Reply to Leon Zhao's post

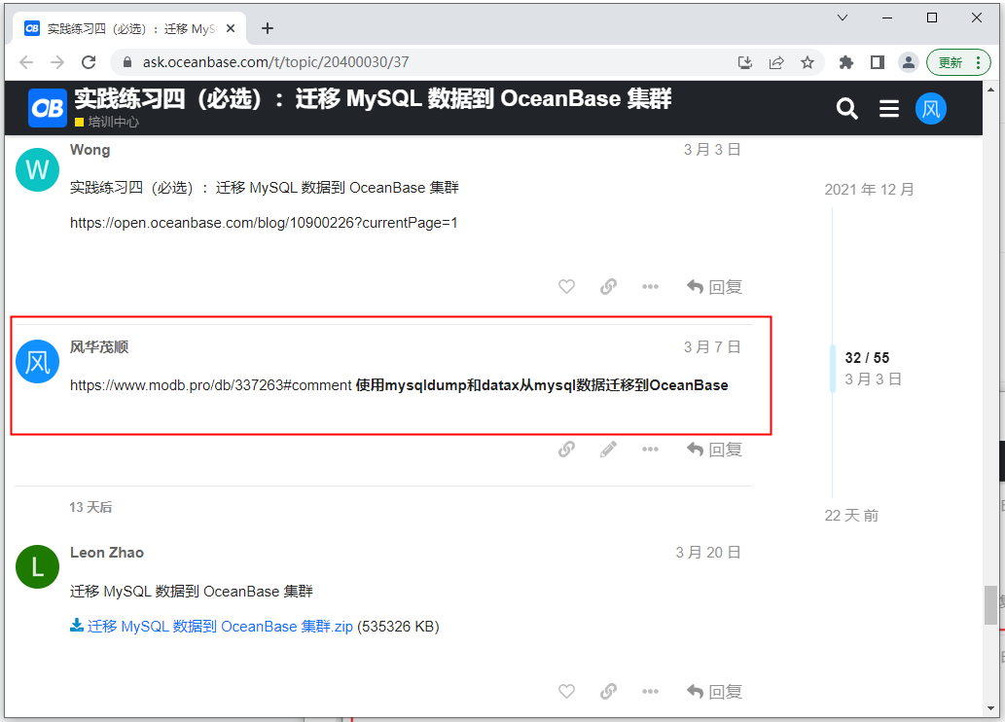(714, 692)
